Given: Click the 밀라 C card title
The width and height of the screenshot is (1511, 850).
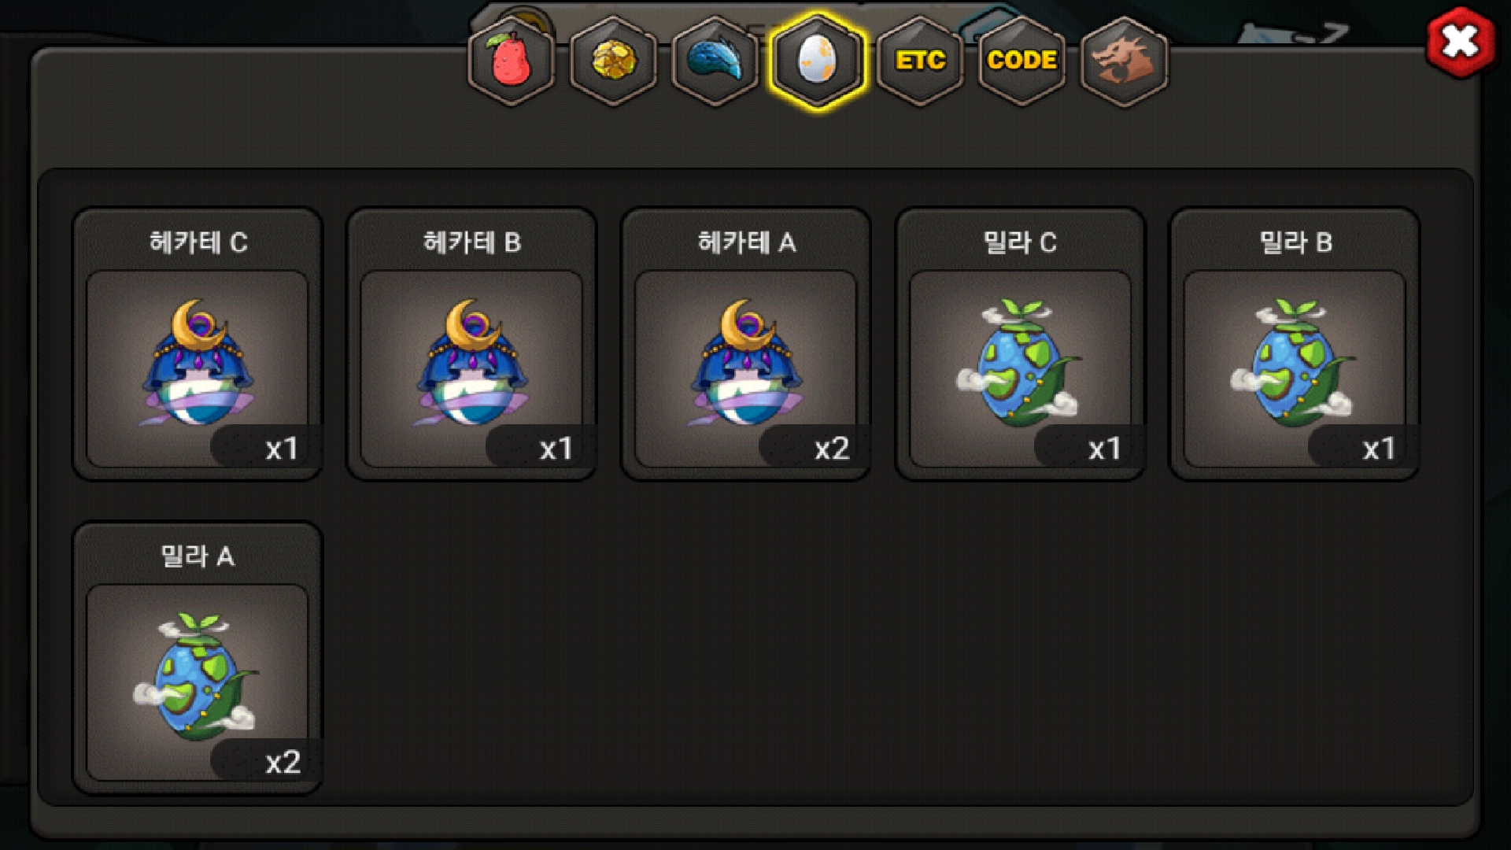Looking at the screenshot, I should point(1020,242).
